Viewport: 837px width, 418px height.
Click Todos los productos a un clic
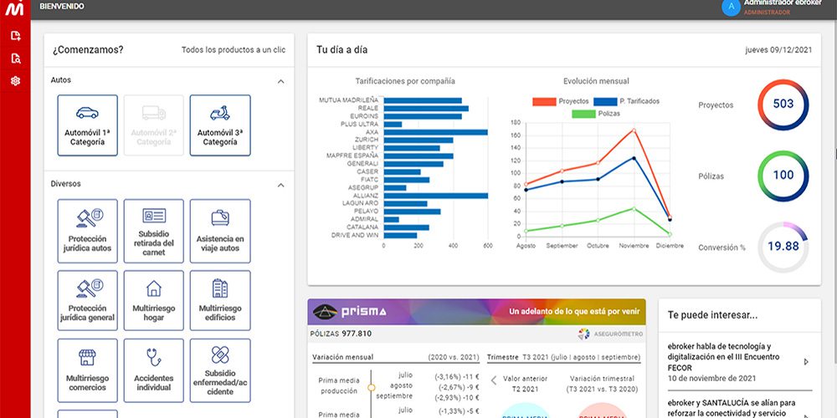click(x=234, y=49)
